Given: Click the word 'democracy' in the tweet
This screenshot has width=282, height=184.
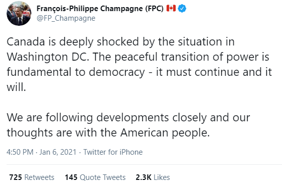Looking at the screenshot, I should tap(117, 72).
